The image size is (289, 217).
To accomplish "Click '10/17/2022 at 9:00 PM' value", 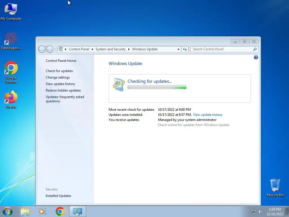I will pyautogui.click(x=174, y=110).
